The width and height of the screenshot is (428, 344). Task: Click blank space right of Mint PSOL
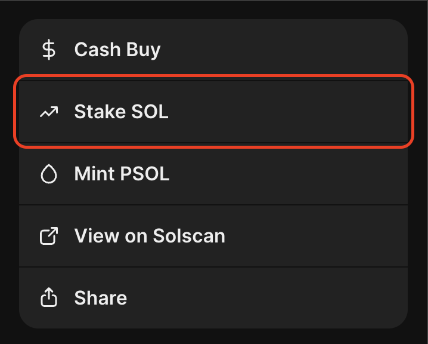pos(298,174)
